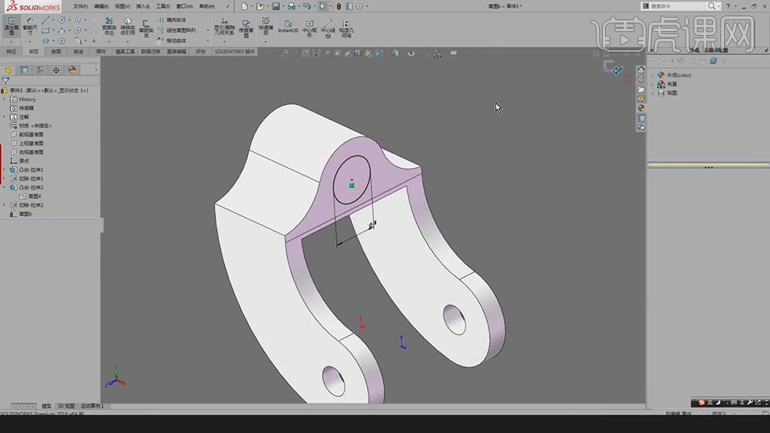The width and height of the screenshot is (770, 433).
Task: Select 前视基准面 plane in the feature tree
Action: (31, 134)
